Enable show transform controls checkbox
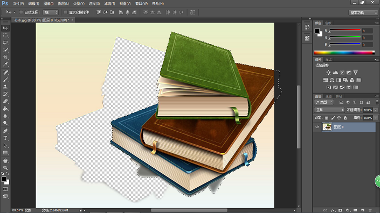Viewport: 380px width, 213px height. (65, 12)
